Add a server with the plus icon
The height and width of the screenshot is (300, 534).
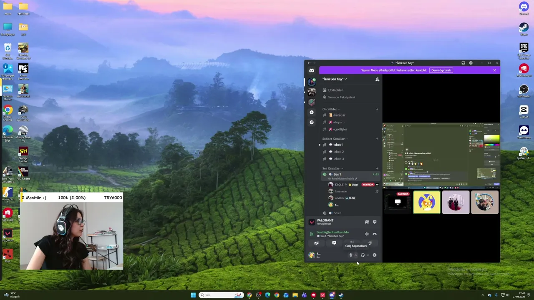[x=312, y=112]
